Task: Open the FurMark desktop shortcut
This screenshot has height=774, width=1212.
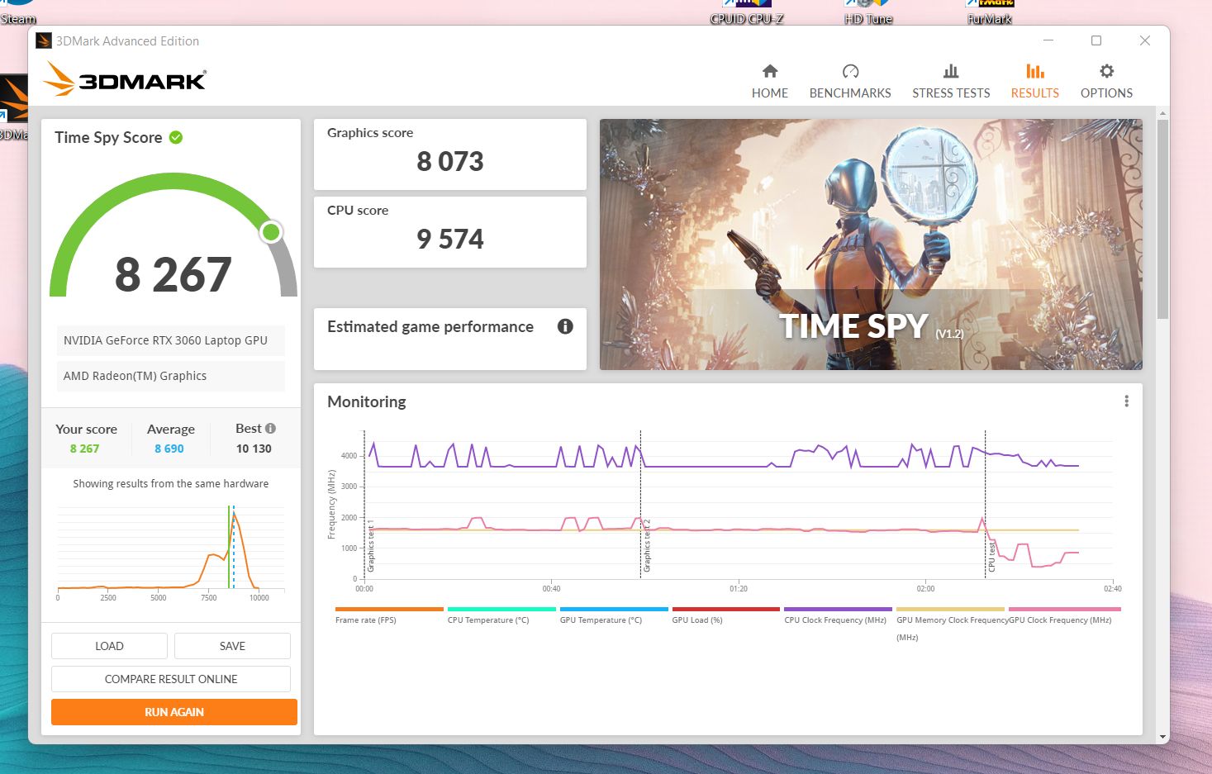Action: [x=989, y=12]
